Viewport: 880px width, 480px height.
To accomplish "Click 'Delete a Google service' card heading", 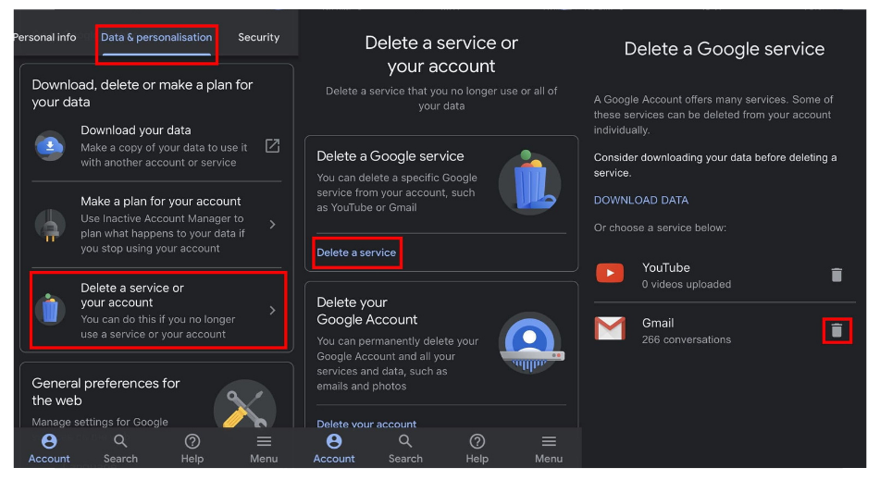I will [390, 156].
